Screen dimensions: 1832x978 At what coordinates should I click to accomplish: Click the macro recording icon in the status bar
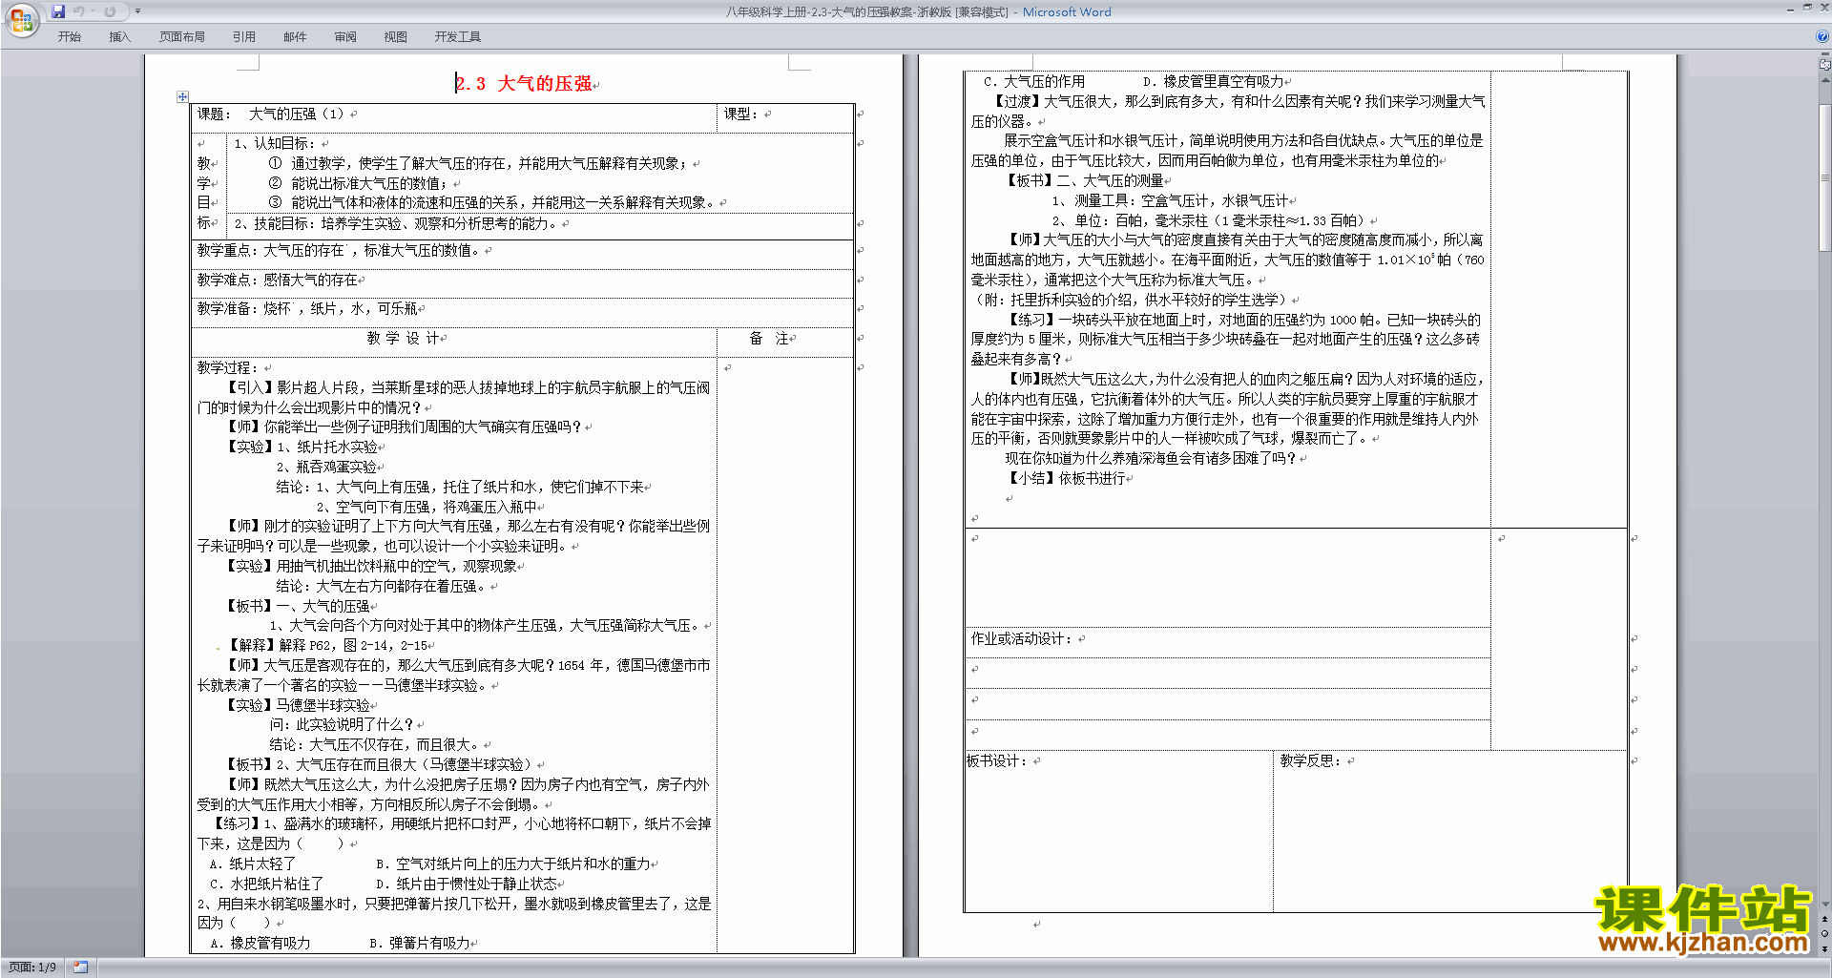pyautogui.click(x=80, y=968)
